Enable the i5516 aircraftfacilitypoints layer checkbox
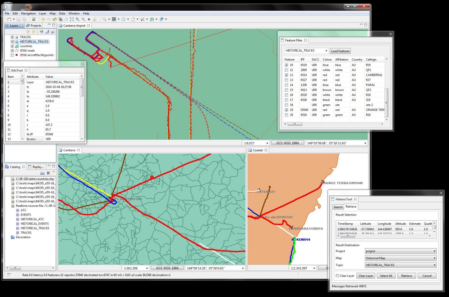 point(12,55)
